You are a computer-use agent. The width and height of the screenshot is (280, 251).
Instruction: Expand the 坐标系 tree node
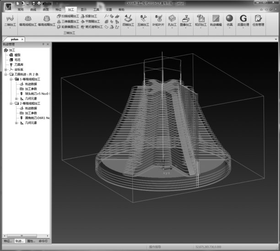click(6, 69)
